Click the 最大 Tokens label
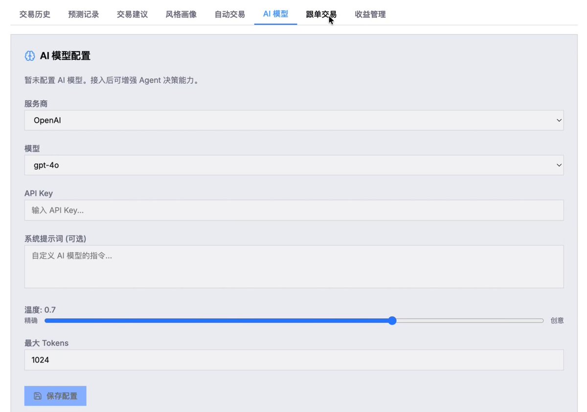Screen dimensions: 587x412 (x=46, y=343)
